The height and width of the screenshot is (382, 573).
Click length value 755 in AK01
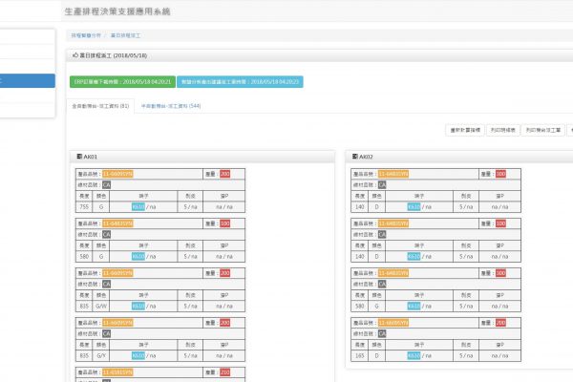click(84, 207)
